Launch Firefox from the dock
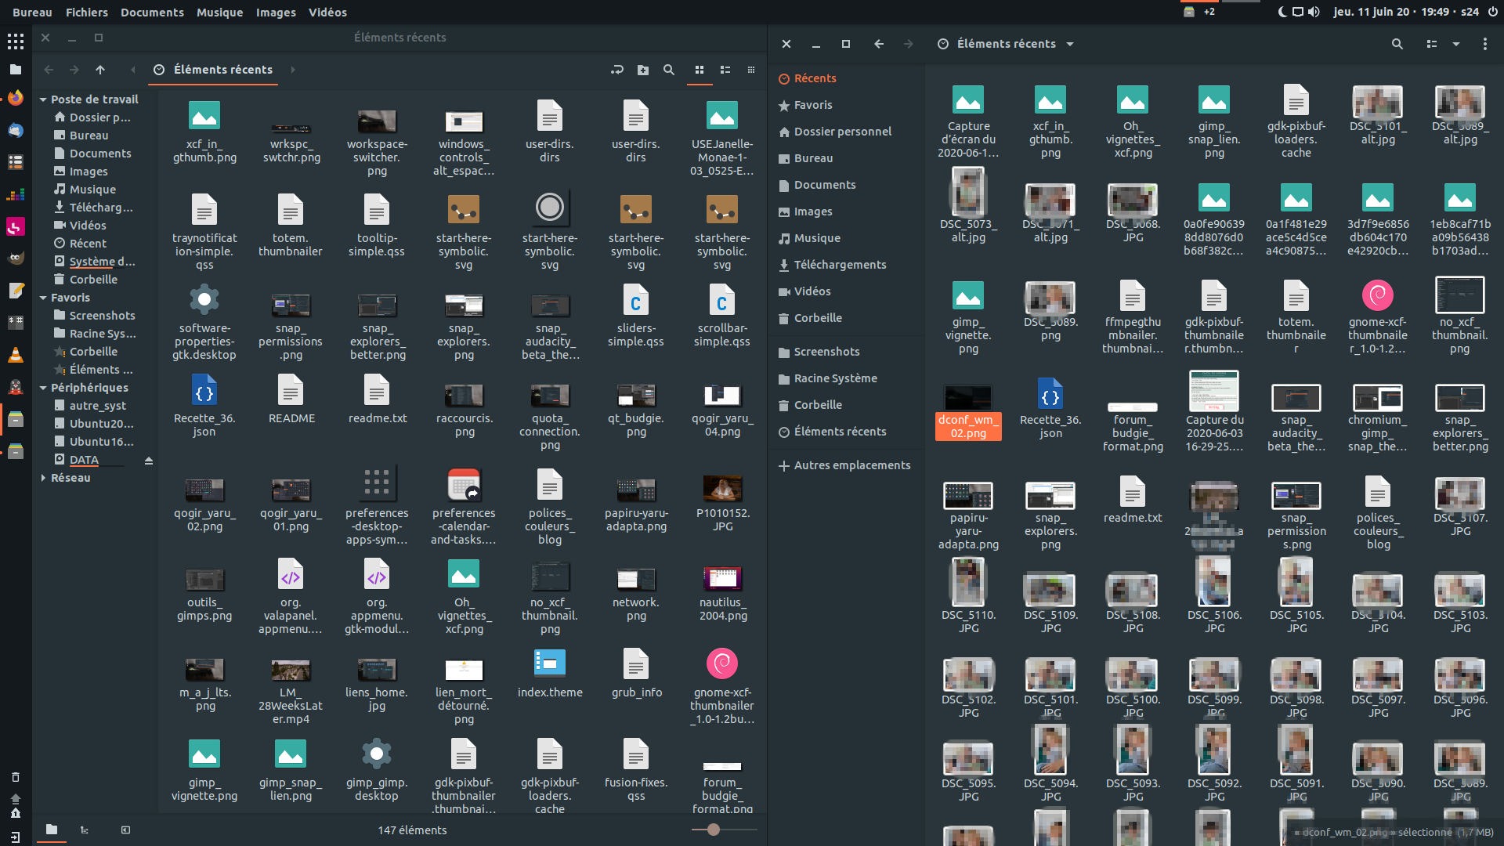The image size is (1504, 846). tap(15, 99)
